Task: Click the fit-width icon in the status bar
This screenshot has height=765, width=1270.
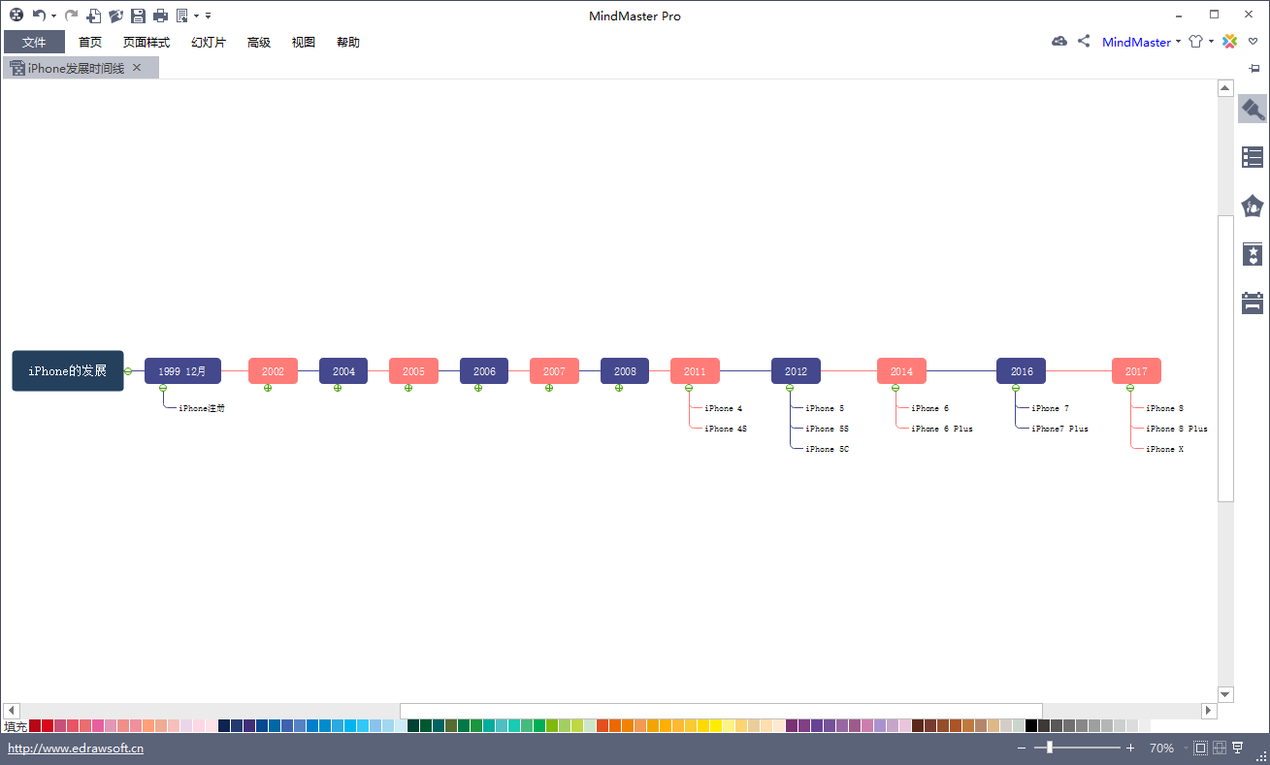Action: pos(1220,748)
